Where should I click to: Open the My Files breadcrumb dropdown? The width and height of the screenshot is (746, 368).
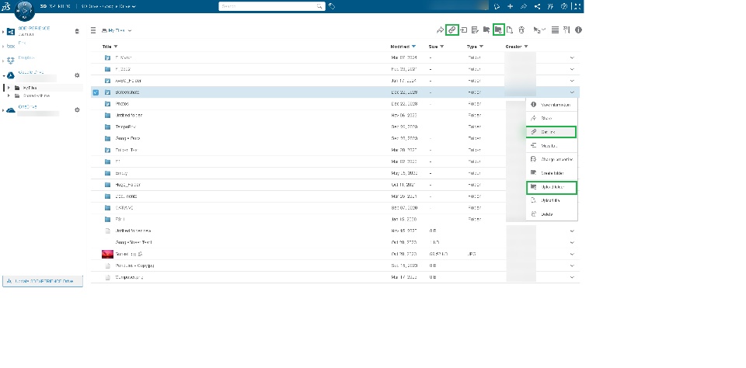130,31
